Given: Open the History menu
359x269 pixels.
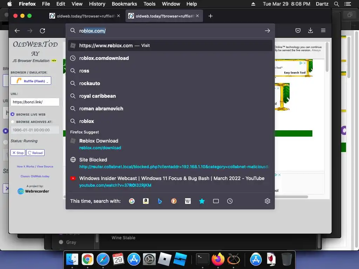Looking at the screenshot, I should coord(97,4).
